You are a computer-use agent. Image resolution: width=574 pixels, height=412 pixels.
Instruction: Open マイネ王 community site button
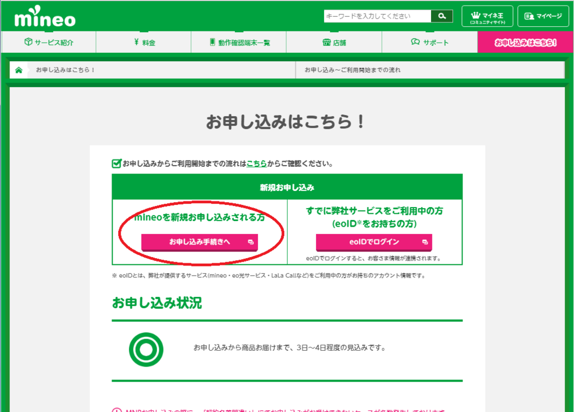coord(487,16)
